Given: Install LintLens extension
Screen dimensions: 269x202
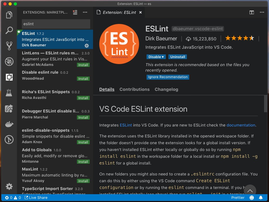Looking at the screenshot, I should coord(83,65).
